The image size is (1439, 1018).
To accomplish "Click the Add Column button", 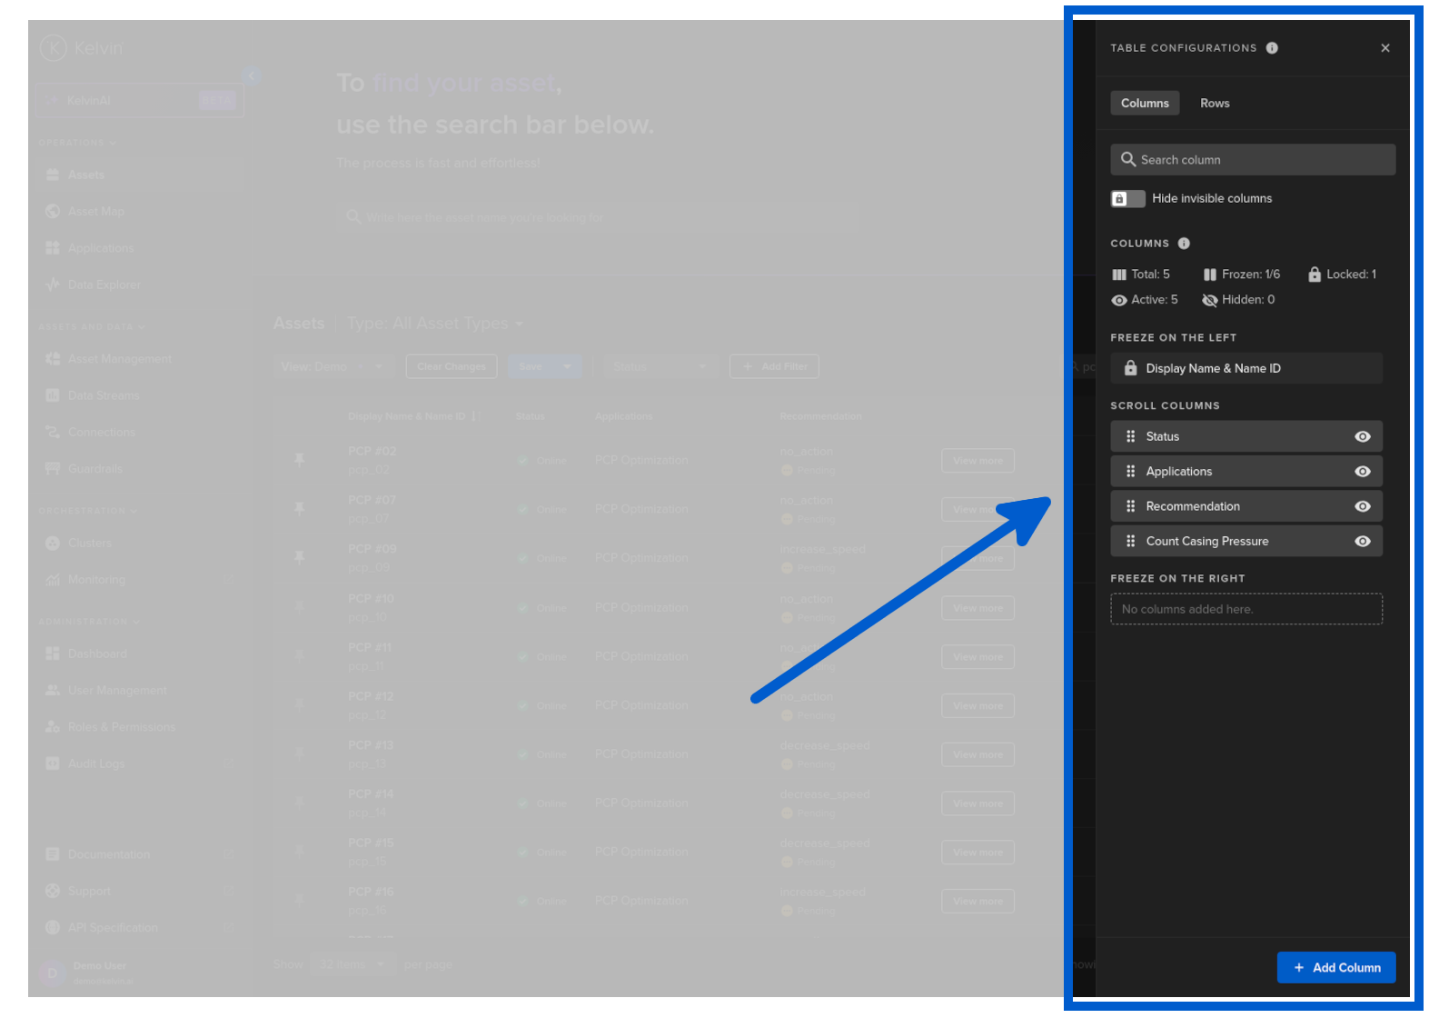I will coord(1335,967).
